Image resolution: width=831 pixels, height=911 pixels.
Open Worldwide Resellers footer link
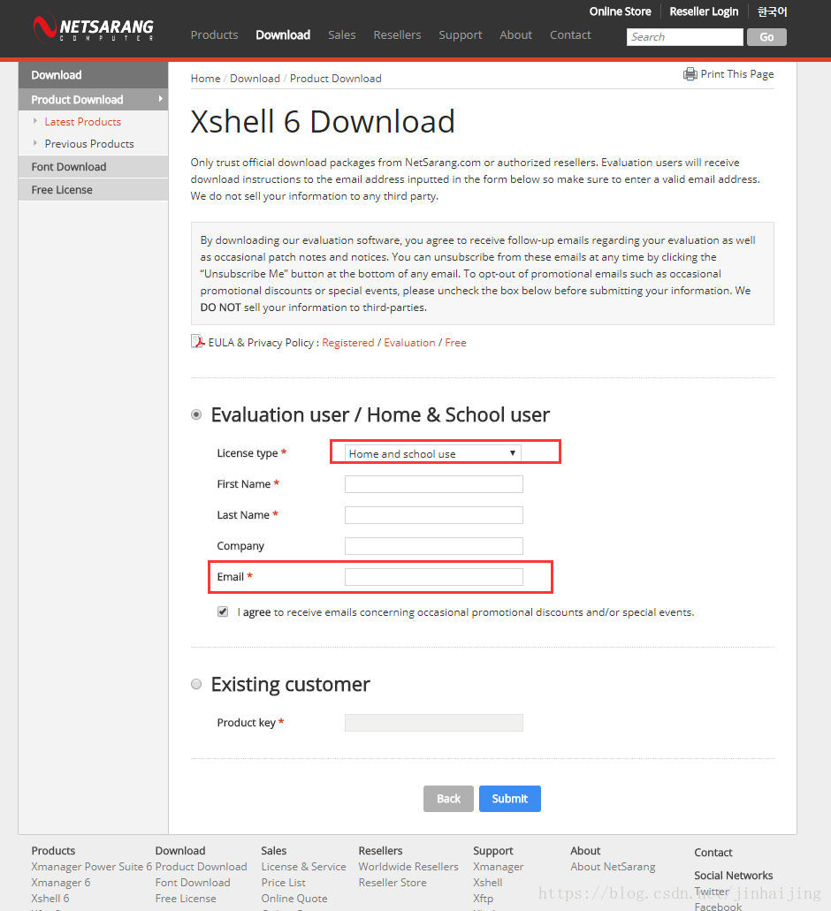(408, 867)
